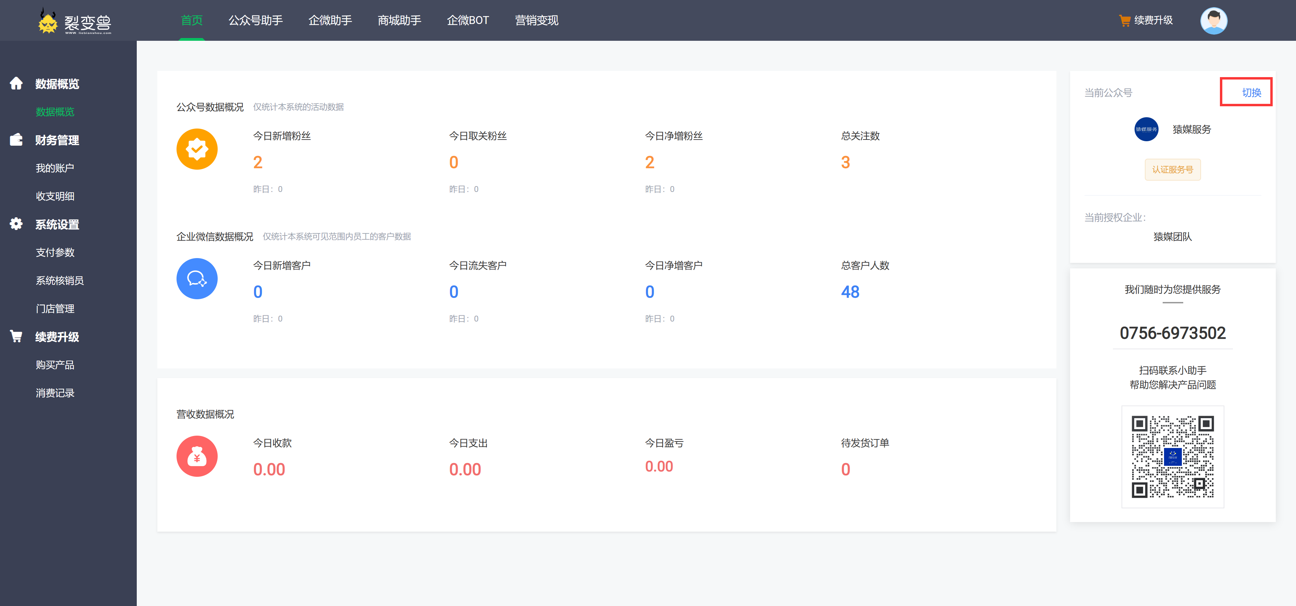Viewport: 1296px width, 606px height.
Task: Click the shopping cart icon in the top bar
Action: pyautogui.click(x=1125, y=20)
